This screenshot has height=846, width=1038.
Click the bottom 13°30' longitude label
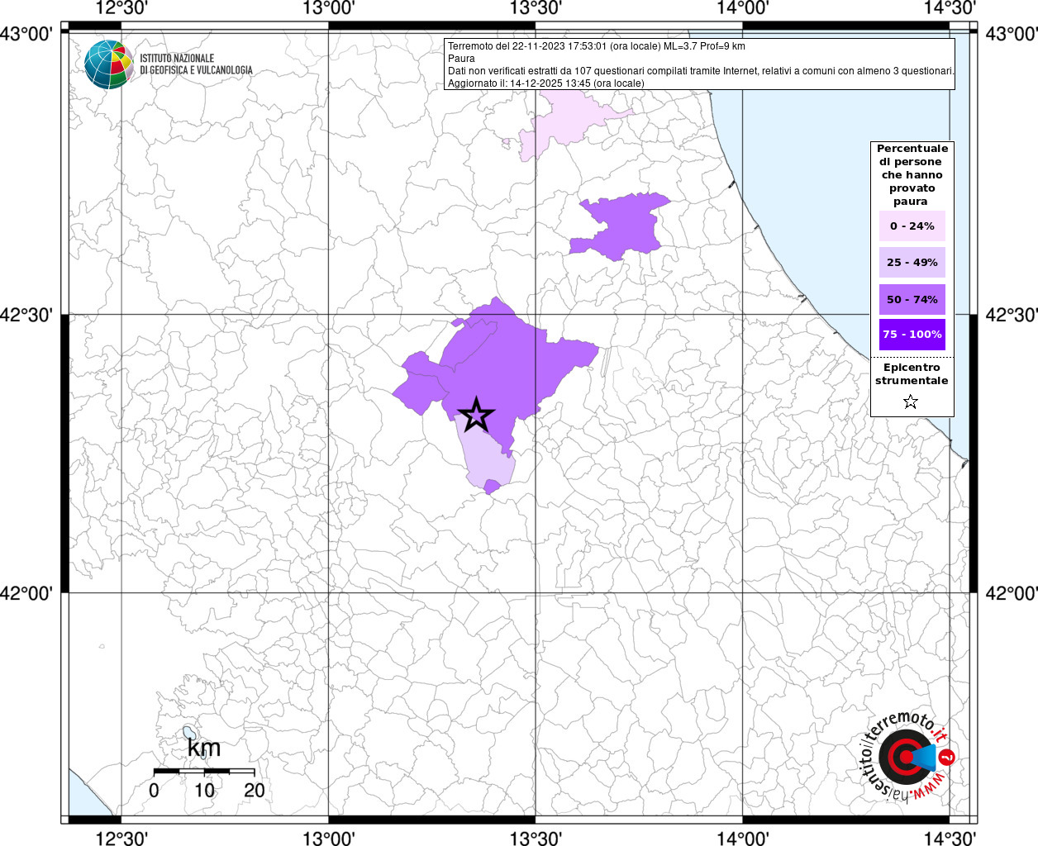click(536, 838)
